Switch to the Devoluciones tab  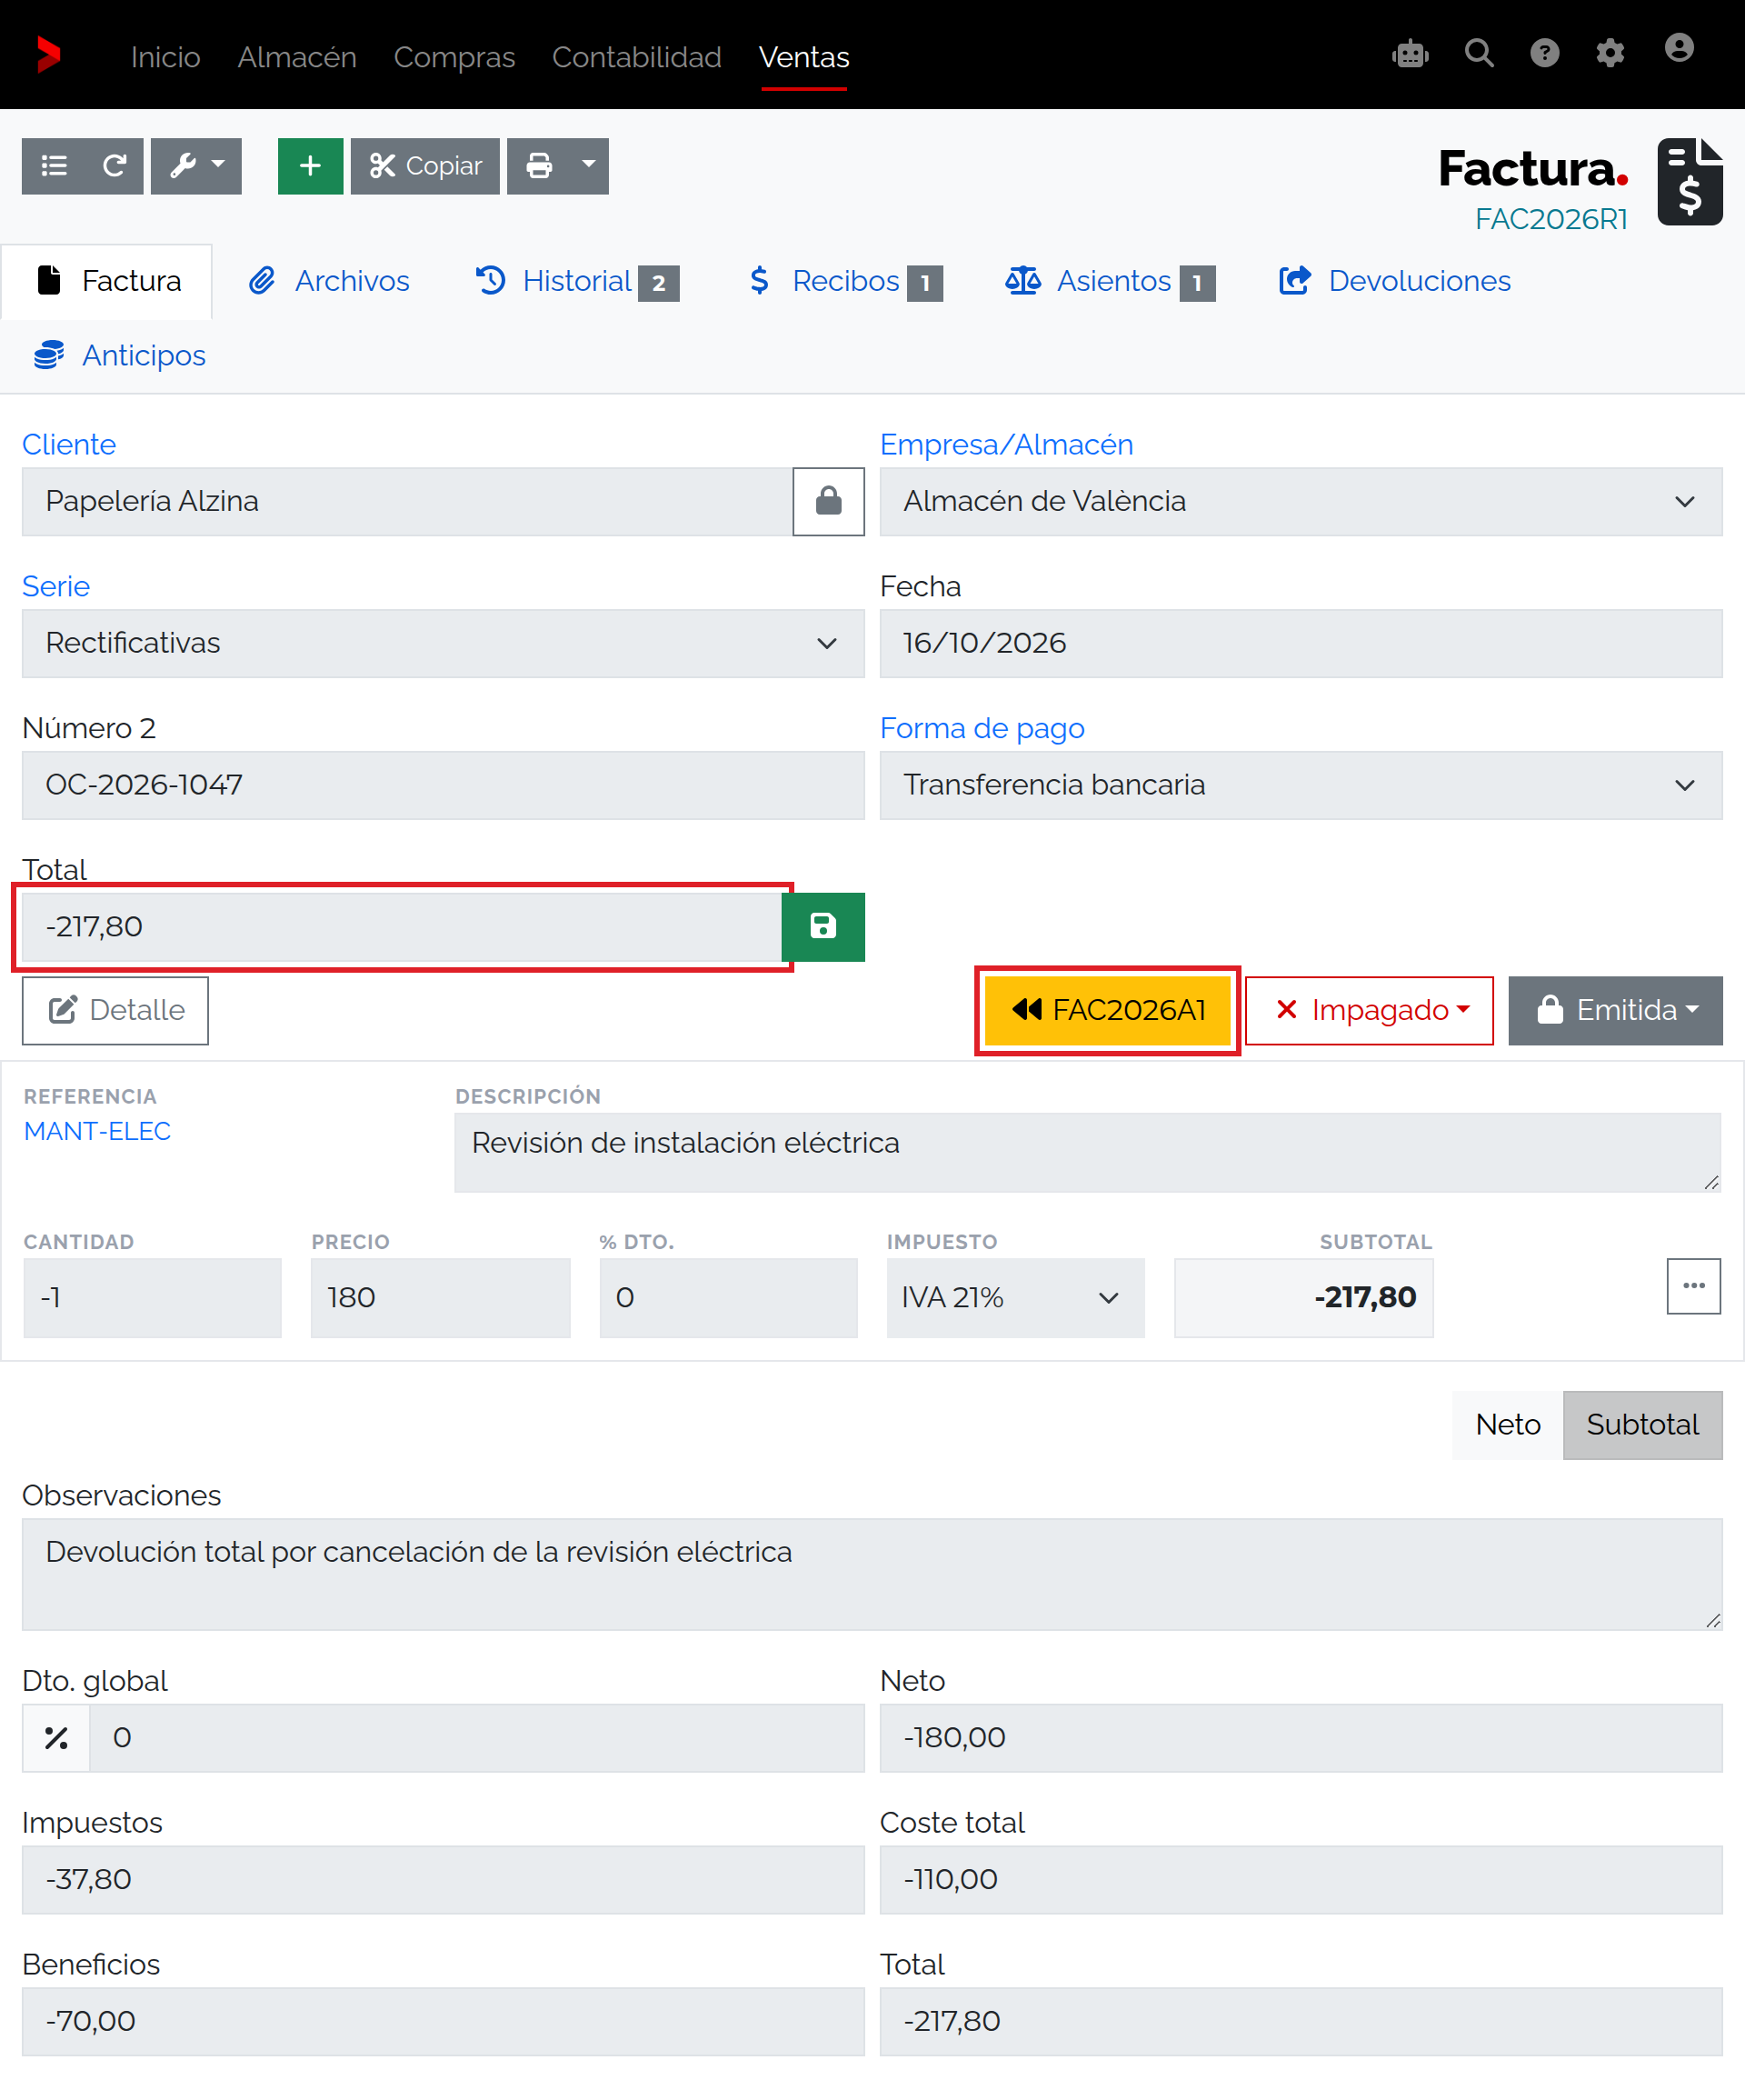pyautogui.click(x=1395, y=281)
